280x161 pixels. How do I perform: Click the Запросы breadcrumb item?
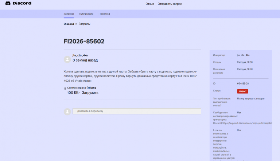point(84,24)
